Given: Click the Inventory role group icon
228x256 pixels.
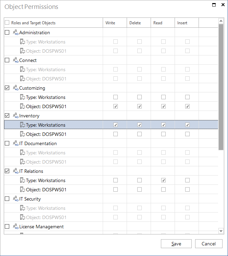Looking at the screenshot, I should point(16,115).
